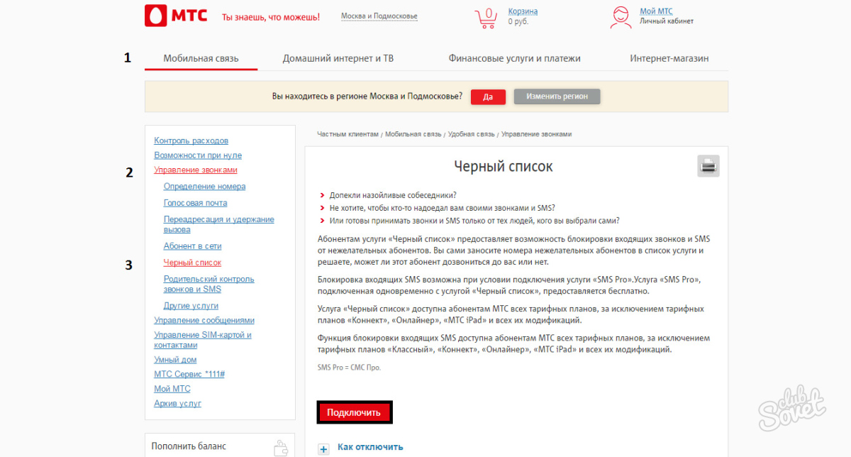Open the Корзина link
Viewport: 851px width, 457px height.
click(x=523, y=11)
